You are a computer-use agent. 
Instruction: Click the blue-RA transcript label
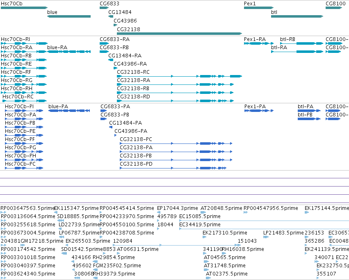point(57,48)
